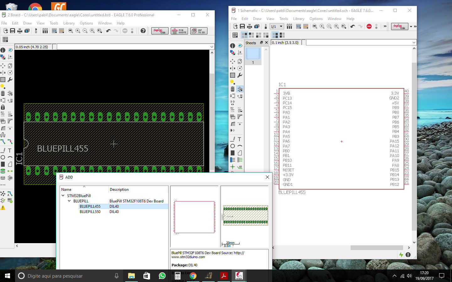Collapse STM32BluePill library tree node
Image resolution: width=452 pixels, height=282 pixels.
point(63,196)
